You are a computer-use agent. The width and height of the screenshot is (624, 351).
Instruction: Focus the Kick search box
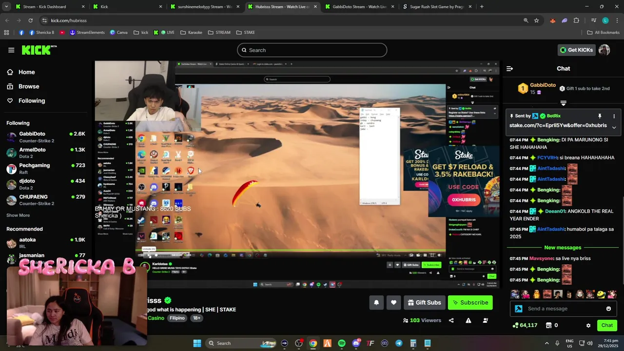pyautogui.click(x=312, y=50)
